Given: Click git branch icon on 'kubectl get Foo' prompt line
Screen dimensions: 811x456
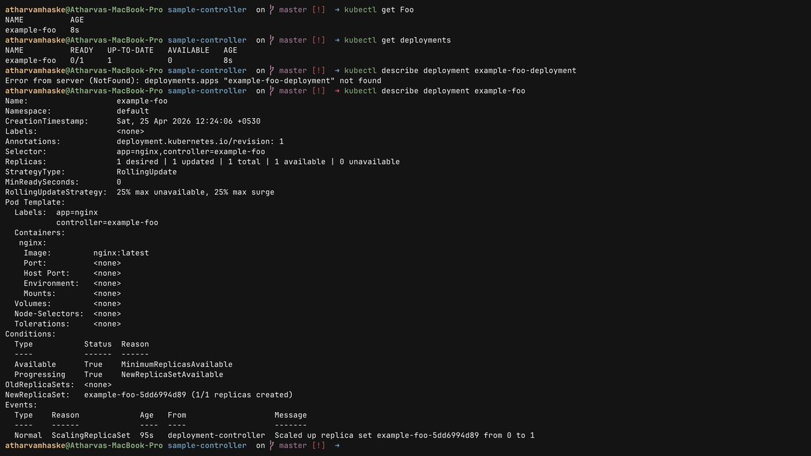Looking at the screenshot, I should 272,10.
